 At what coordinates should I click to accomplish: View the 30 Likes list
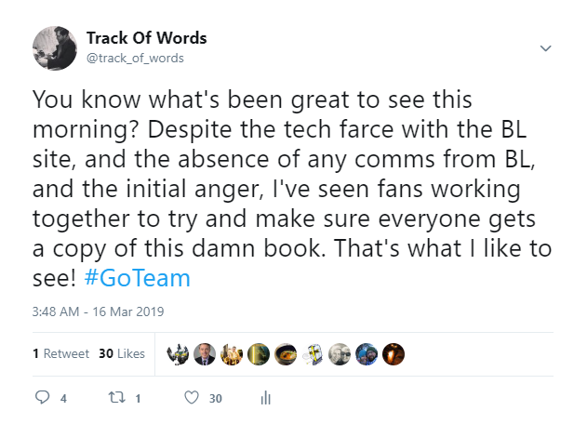click(x=122, y=353)
